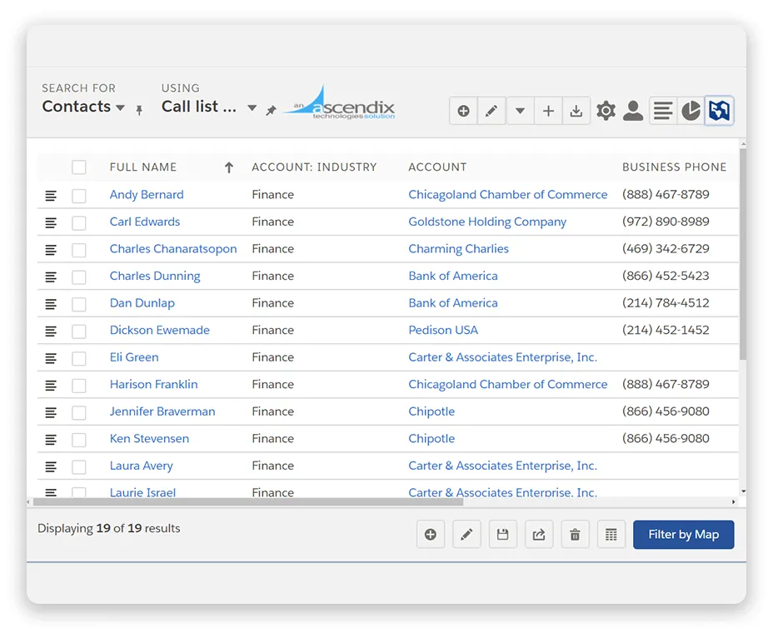Click the vertical scrollbar down arrow
This screenshot has width=773, height=628.
pos(743,491)
